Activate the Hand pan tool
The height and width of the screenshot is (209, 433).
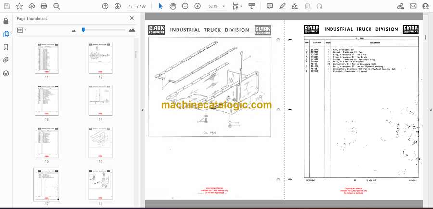pos(173,6)
